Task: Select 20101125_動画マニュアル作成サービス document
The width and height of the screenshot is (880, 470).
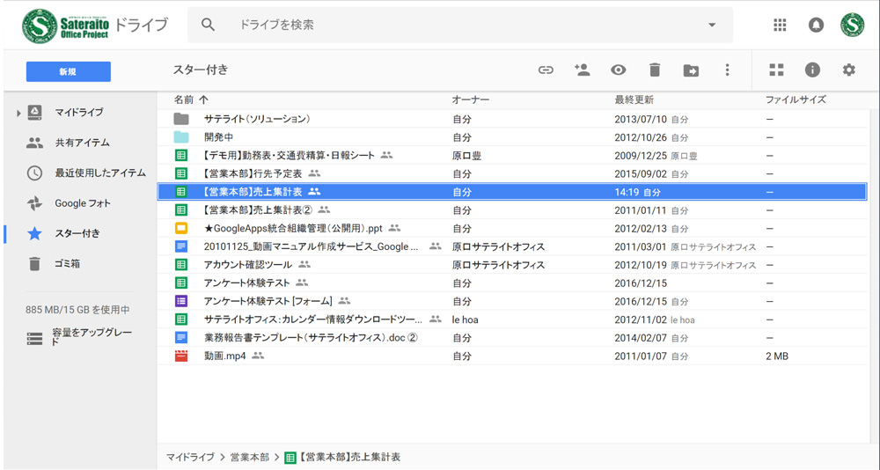Action: 312,246
